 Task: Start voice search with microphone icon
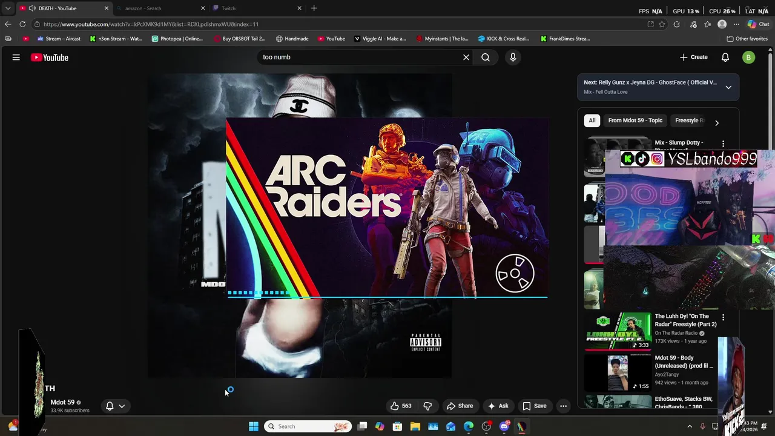[513, 57]
